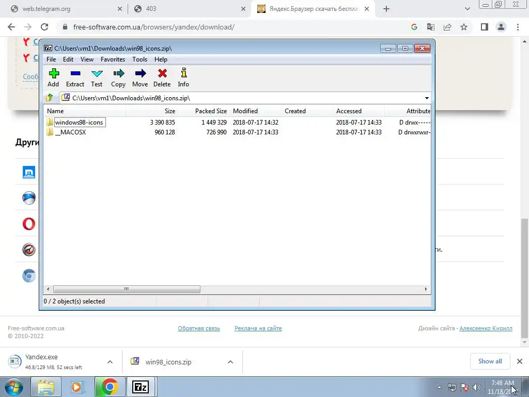The width and height of the screenshot is (529, 397).
Task: Open Chrome's share page icon
Action: (x=447, y=27)
